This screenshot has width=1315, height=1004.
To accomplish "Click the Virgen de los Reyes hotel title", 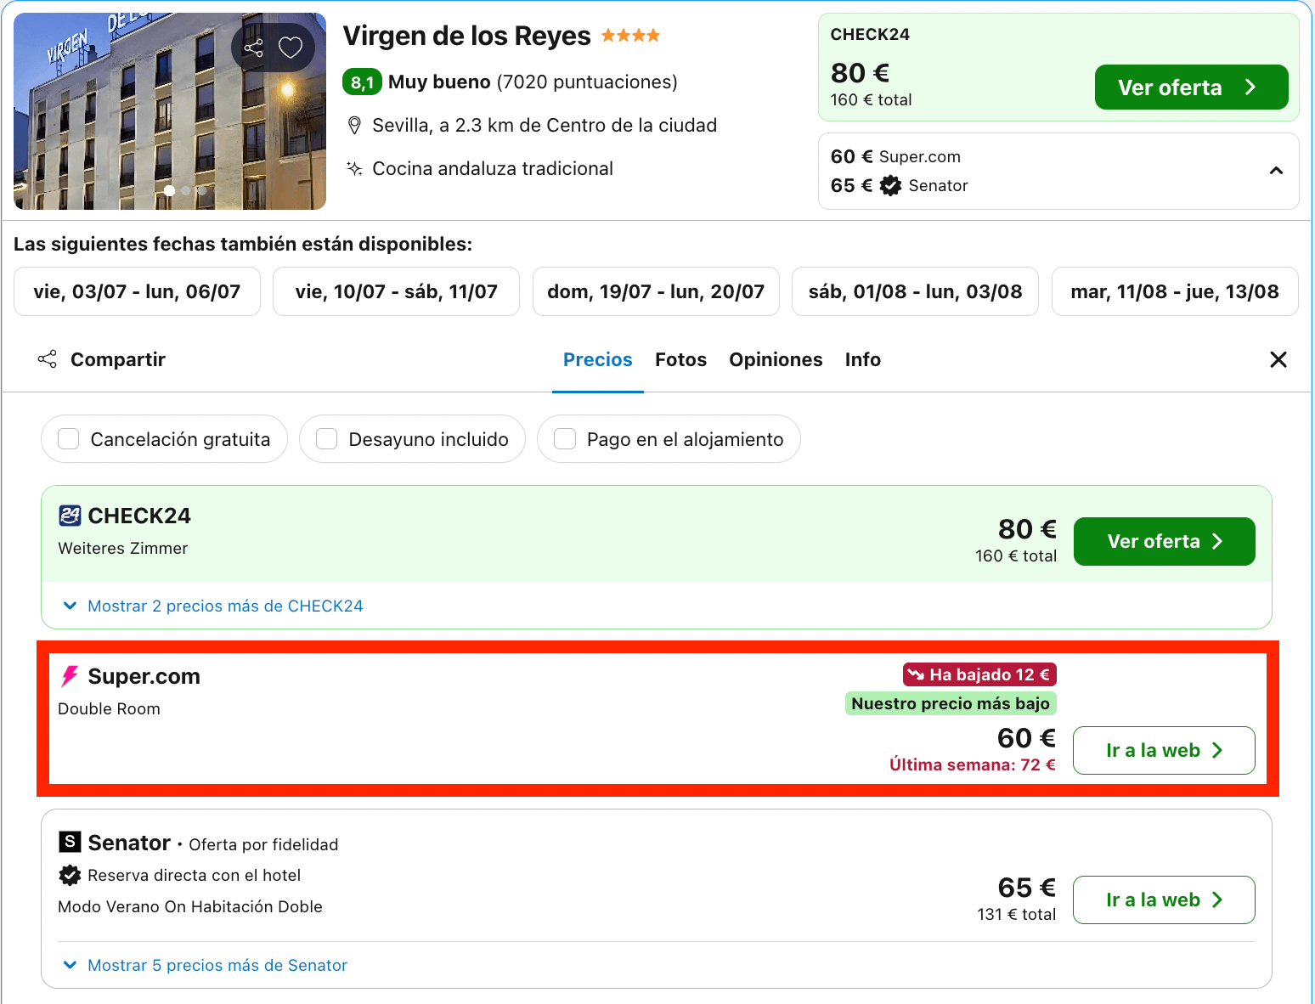I will click(466, 36).
